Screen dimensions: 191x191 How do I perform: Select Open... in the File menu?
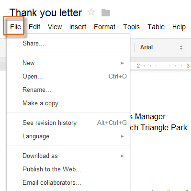[68, 76]
